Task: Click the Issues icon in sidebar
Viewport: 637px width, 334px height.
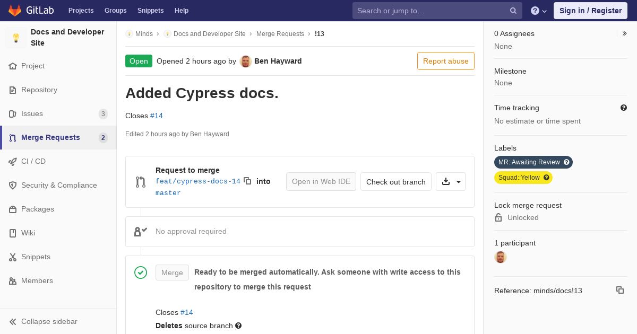Action: pos(13,114)
